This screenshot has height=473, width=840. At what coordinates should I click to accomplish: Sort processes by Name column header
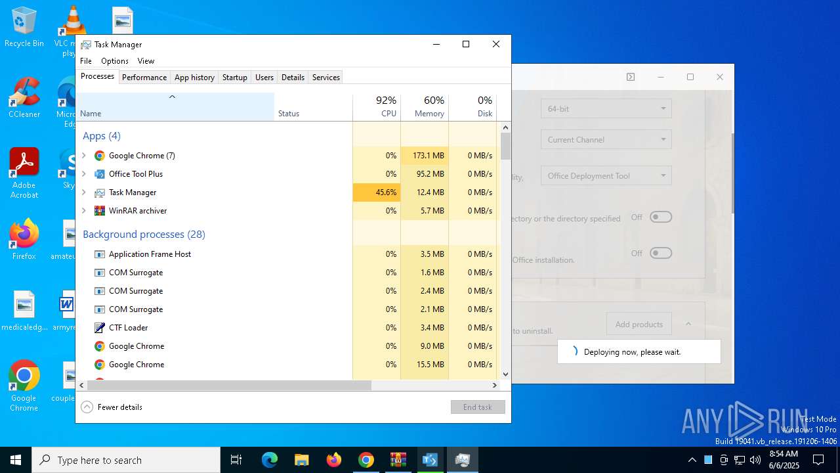coord(175,107)
